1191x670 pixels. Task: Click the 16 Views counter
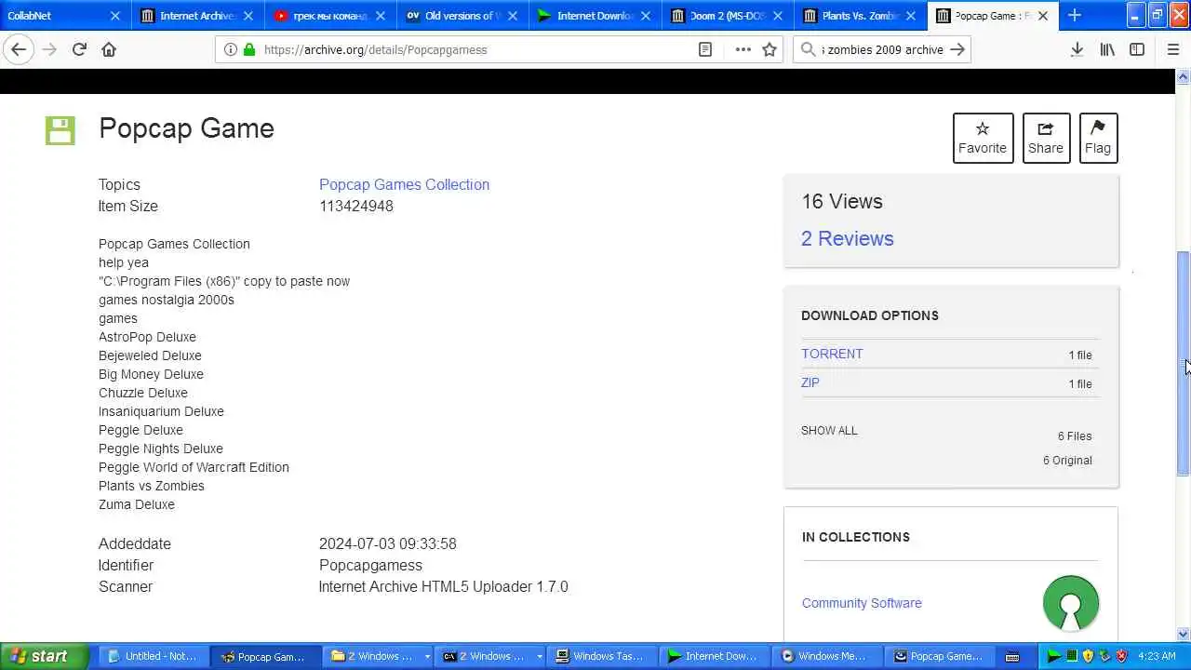pos(842,201)
